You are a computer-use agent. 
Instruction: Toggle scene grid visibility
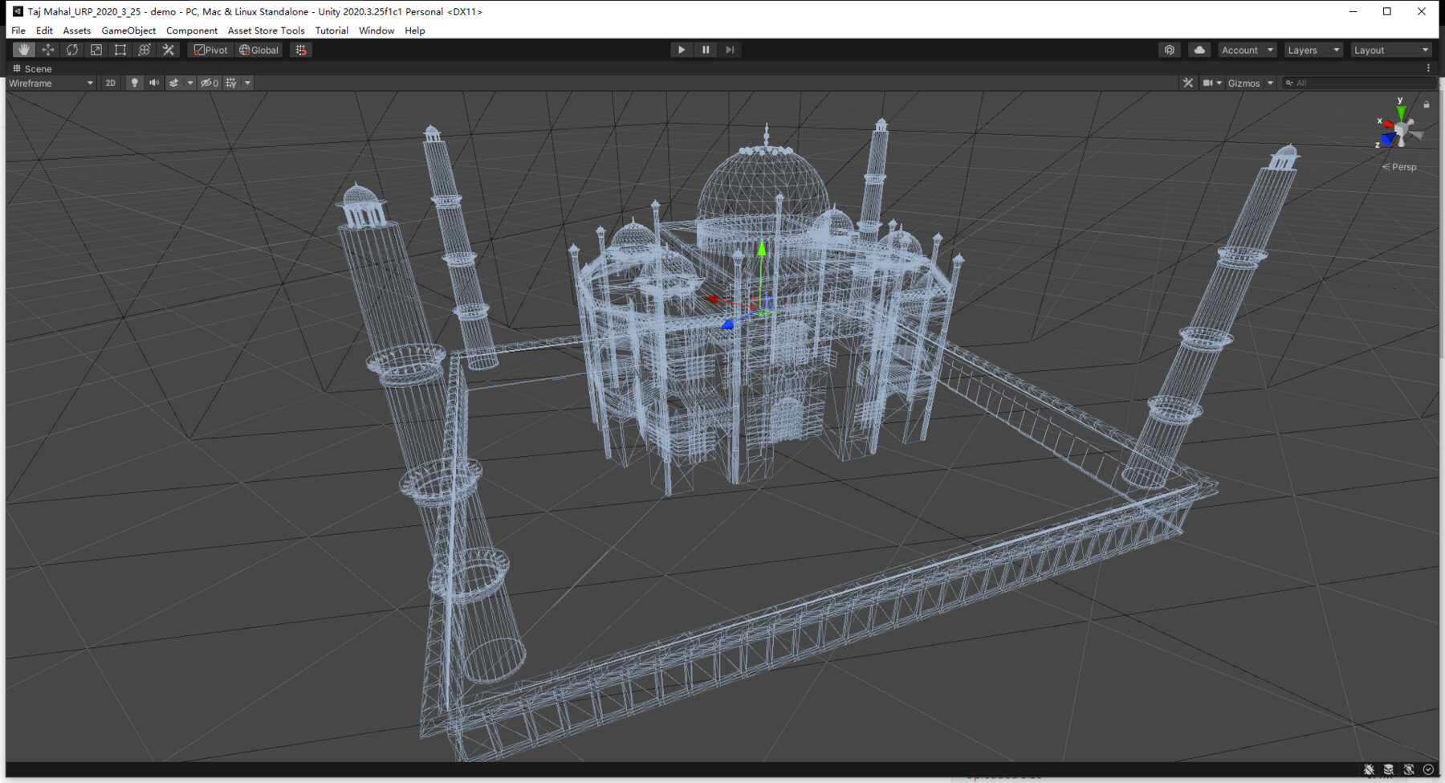pyautogui.click(x=231, y=83)
